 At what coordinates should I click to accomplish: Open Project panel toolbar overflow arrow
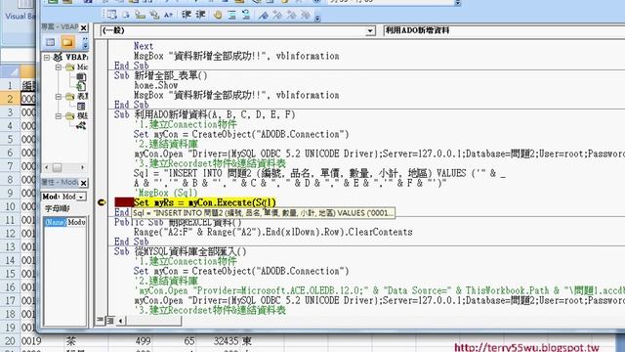coord(85,42)
